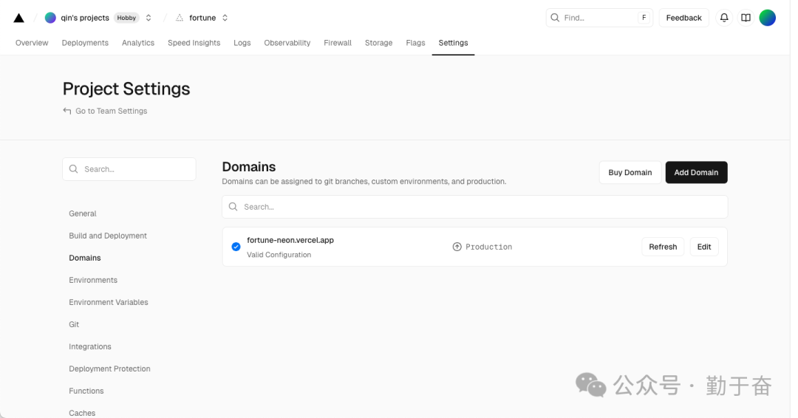This screenshot has height=418, width=798.
Task: Click the fortune-neon.vercel.app domain name
Action: tap(290, 240)
